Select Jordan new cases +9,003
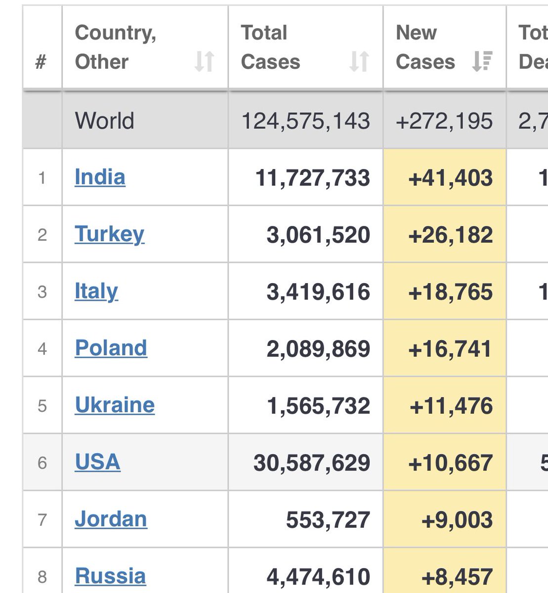 [x=457, y=520]
